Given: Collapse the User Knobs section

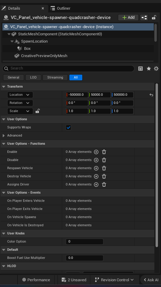Looking at the screenshot, I should 4,233.
